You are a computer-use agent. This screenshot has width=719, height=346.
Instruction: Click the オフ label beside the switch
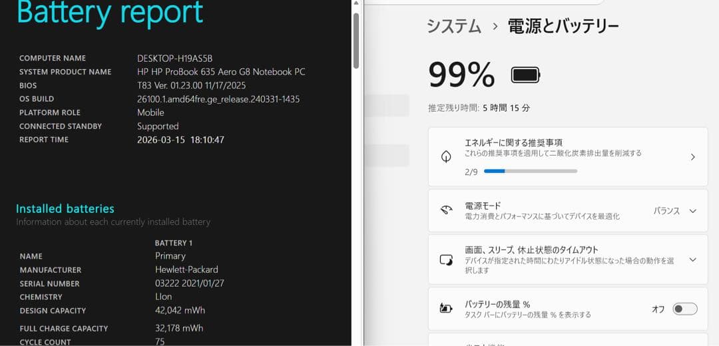[658, 309]
